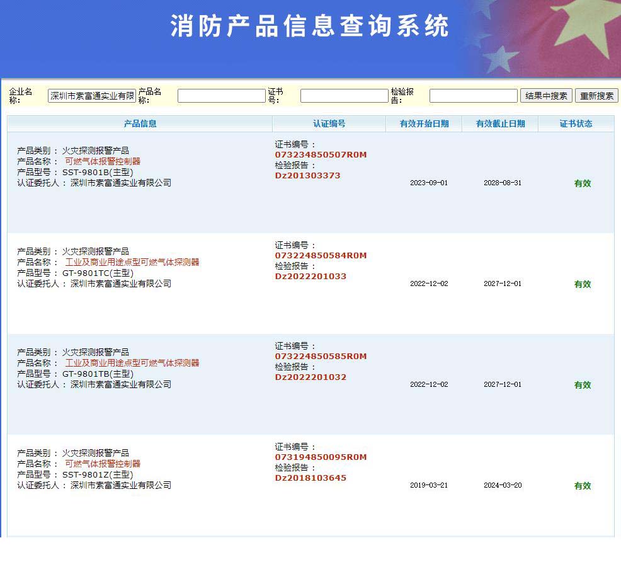Open inspection report Dz201303373

(307, 176)
